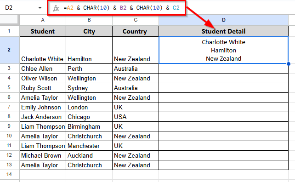Select Liam Thompson in row 11
The width and height of the screenshot is (295, 182).
(43, 146)
